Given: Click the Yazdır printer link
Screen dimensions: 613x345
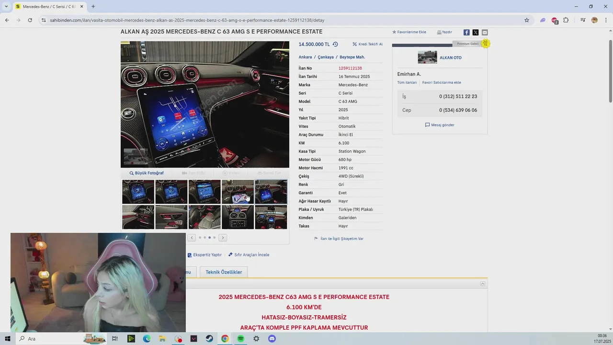Looking at the screenshot, I should [x=444, y=32].
